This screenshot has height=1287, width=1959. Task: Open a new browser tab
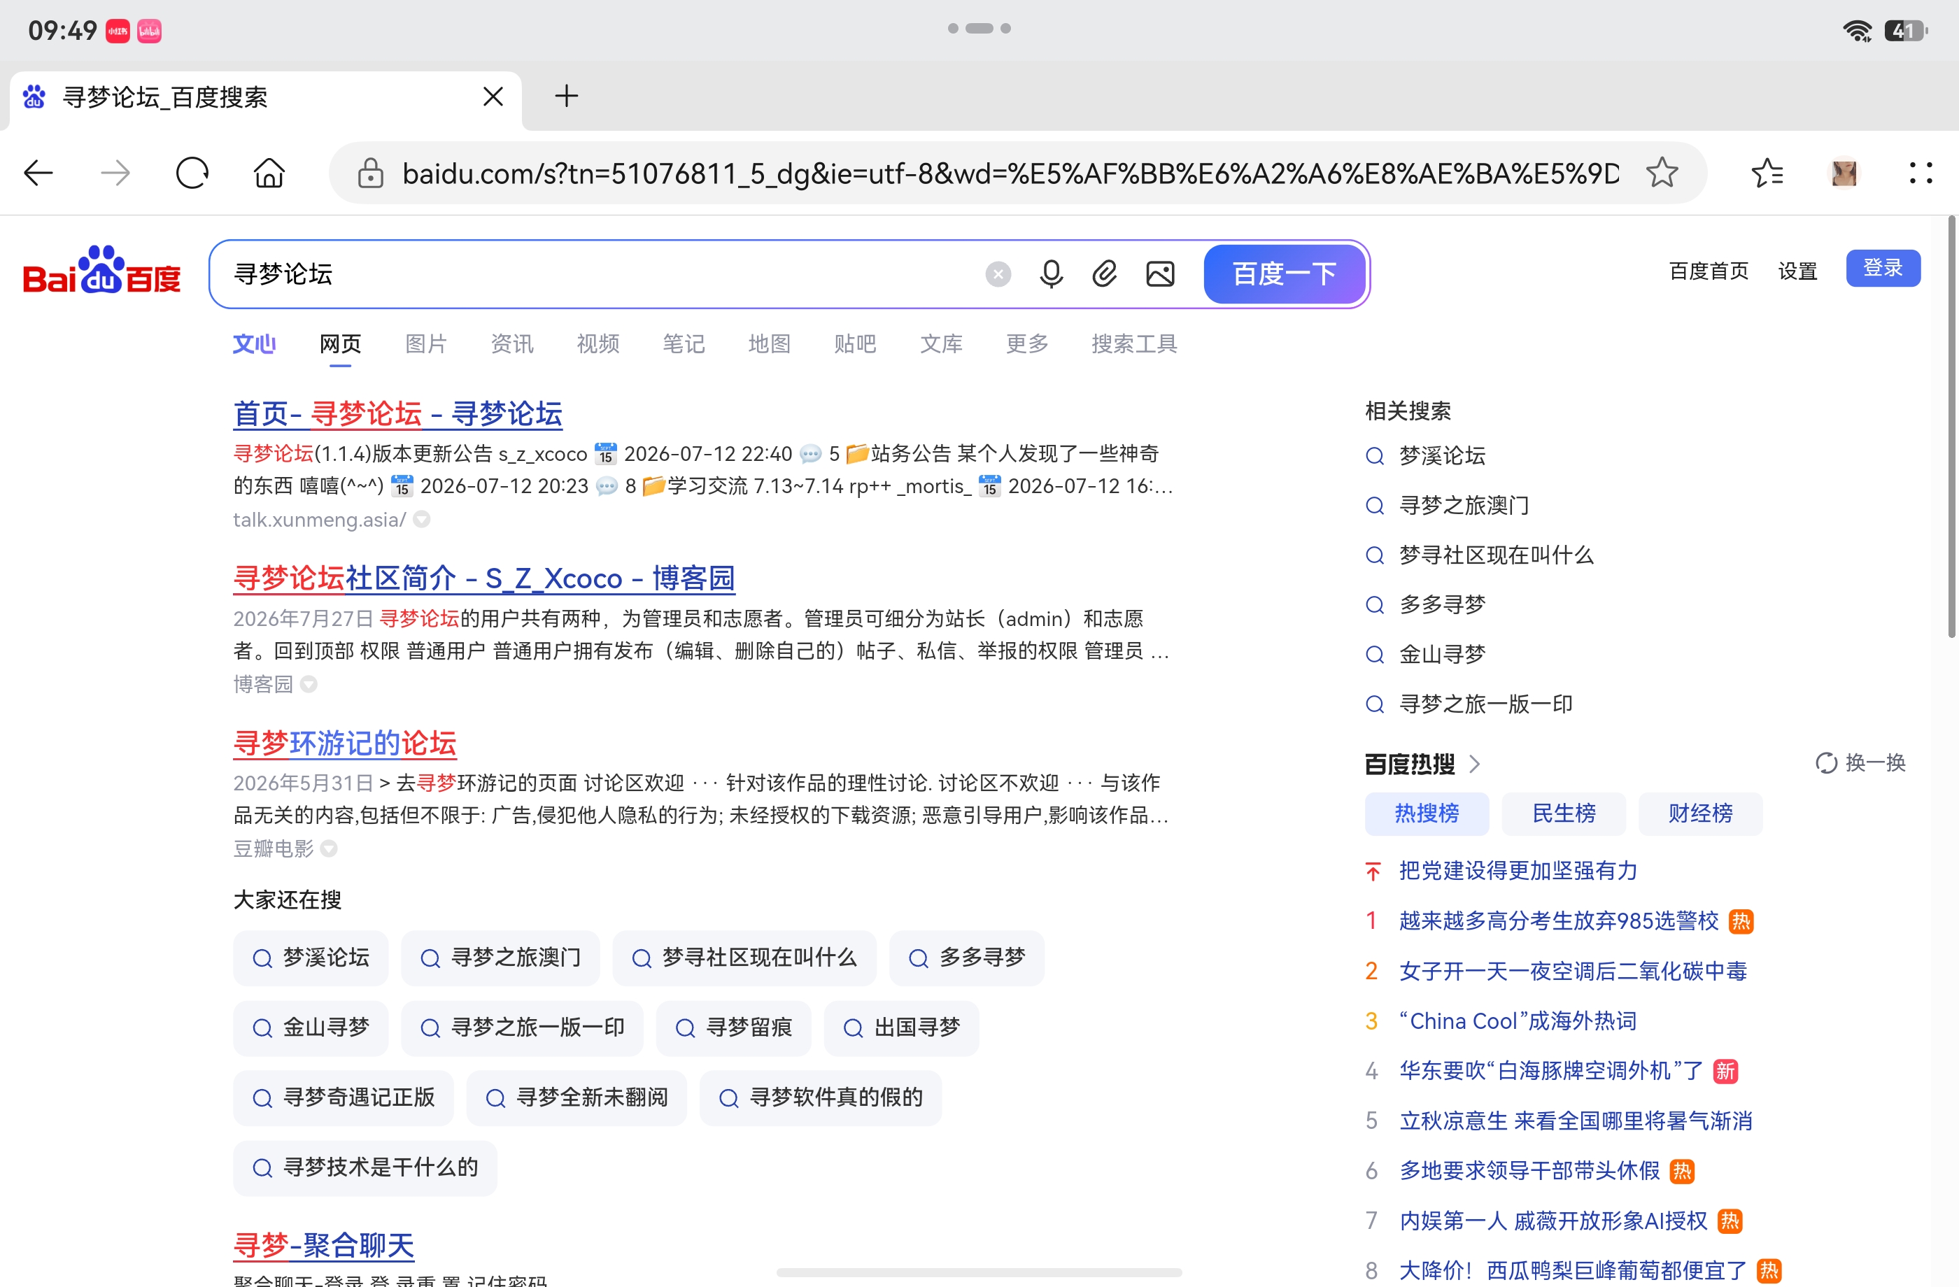point(566,97)
